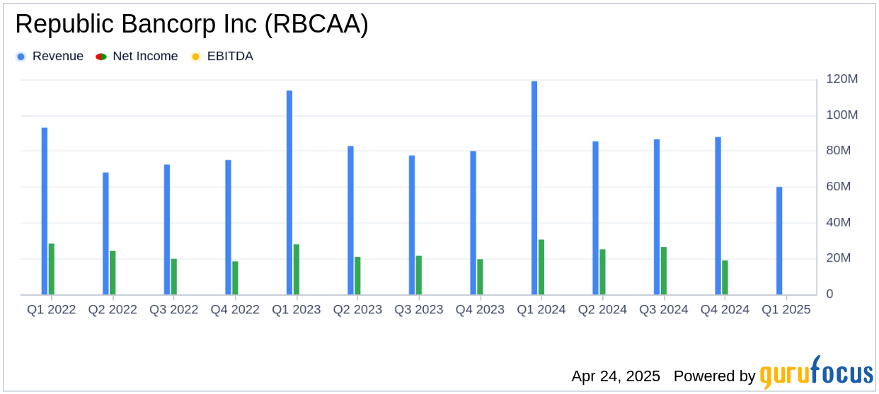Toggle the EBITDA series legend label
The height and width of the screenshot is (394, 879).
pos(230,57)
